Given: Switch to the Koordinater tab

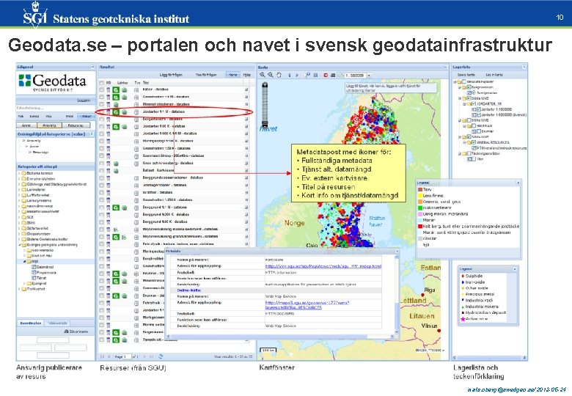Looking at the screenshot, I should click(31, 323).
